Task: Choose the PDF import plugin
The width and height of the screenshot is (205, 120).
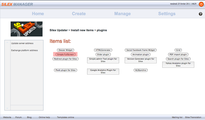Action: click(x=178, y=54)
